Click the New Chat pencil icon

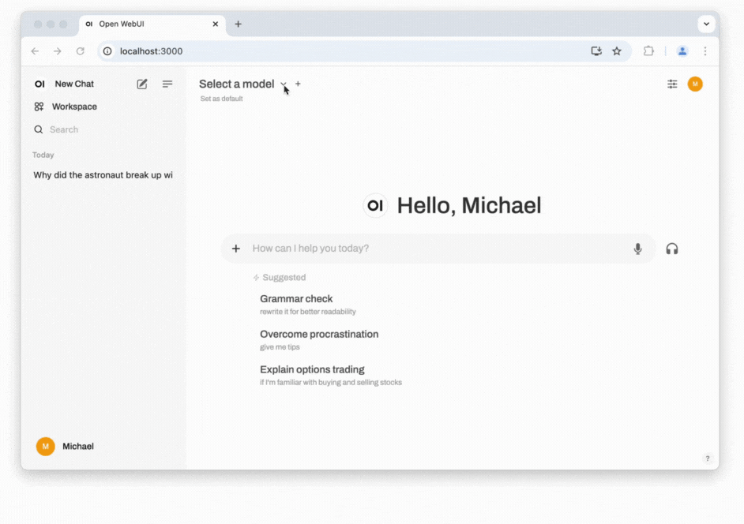coord(142,84)
